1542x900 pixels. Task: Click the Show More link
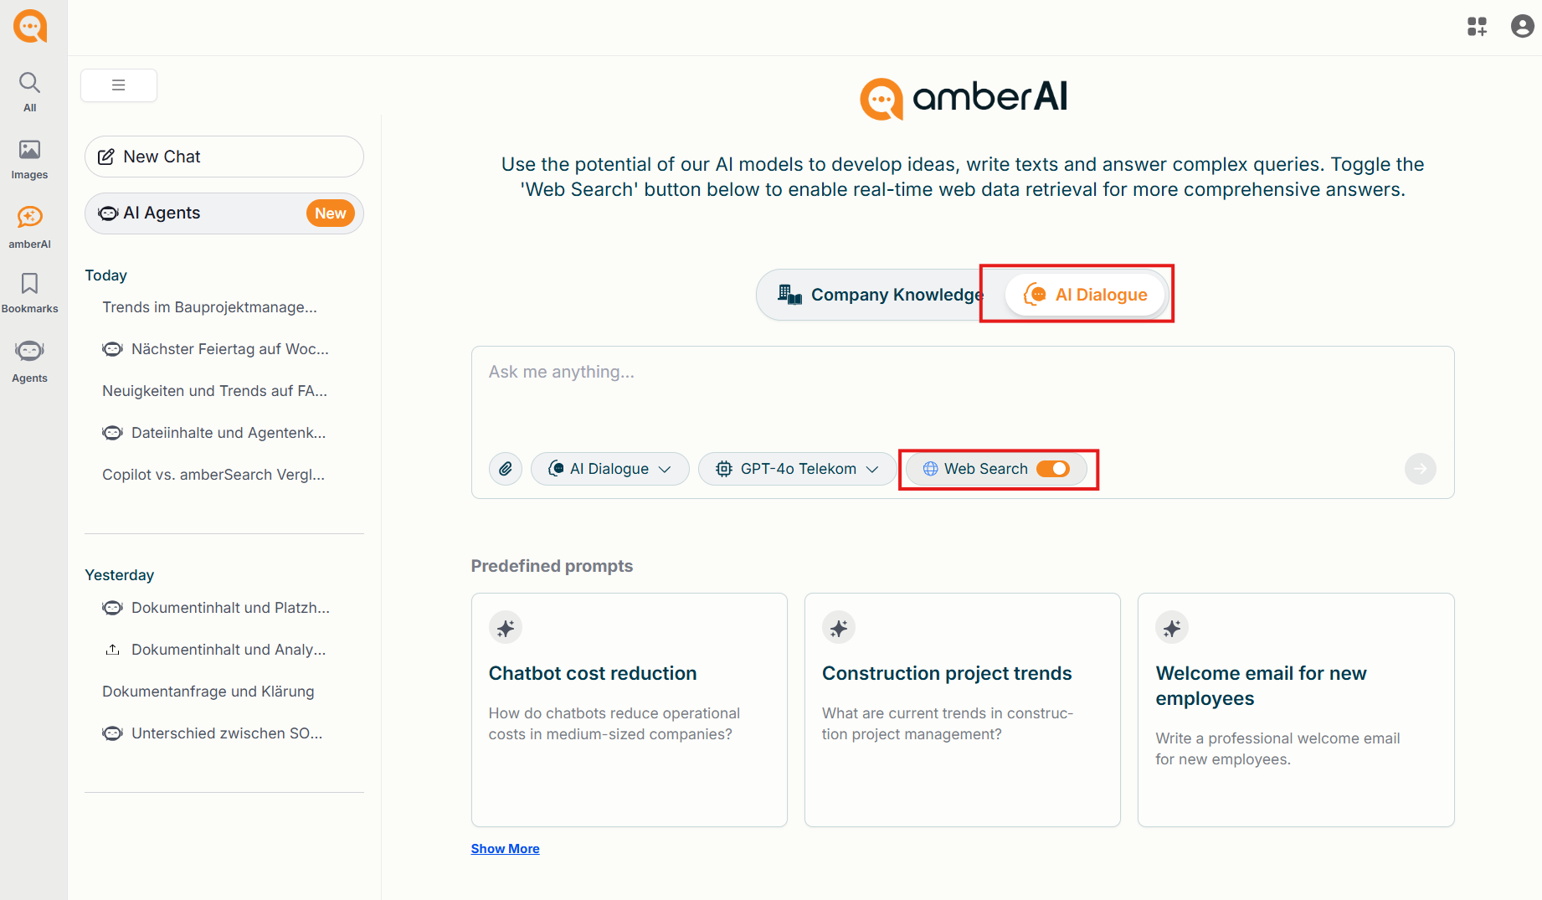505,849
